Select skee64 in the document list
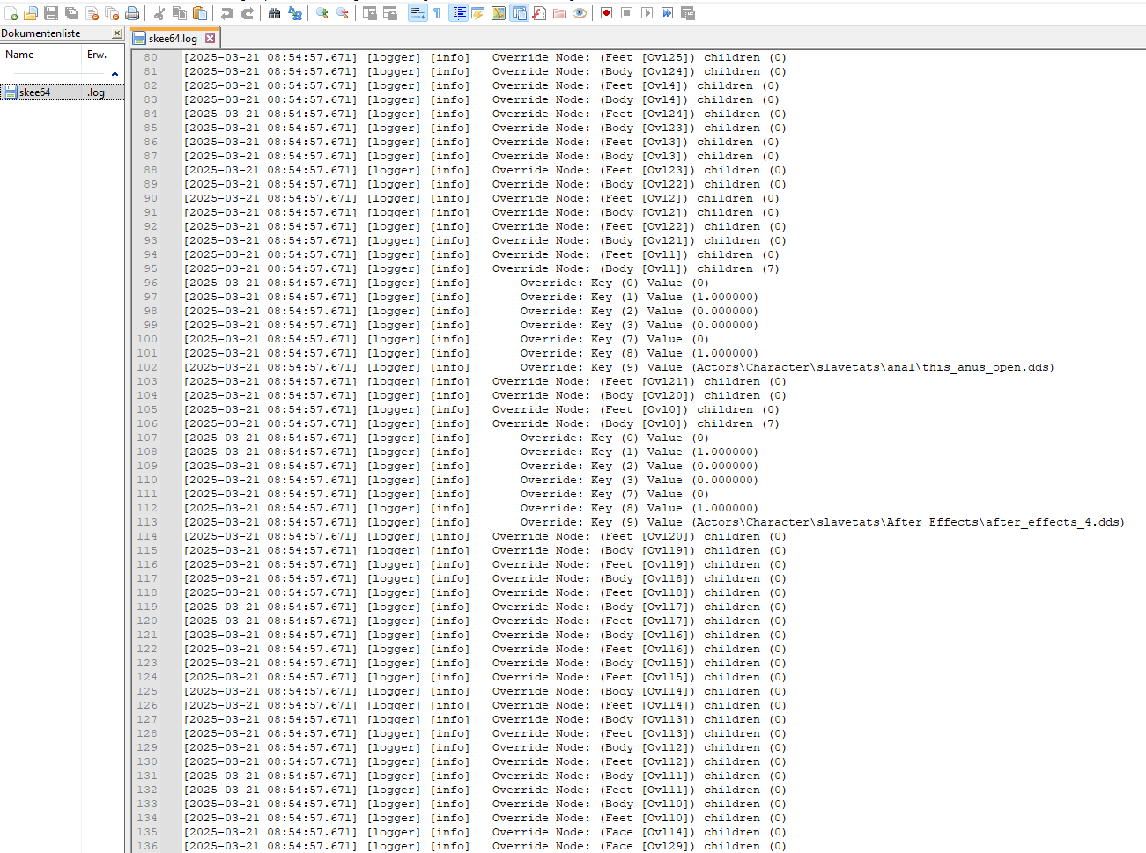1146x853 pixels. click(34, 92)
